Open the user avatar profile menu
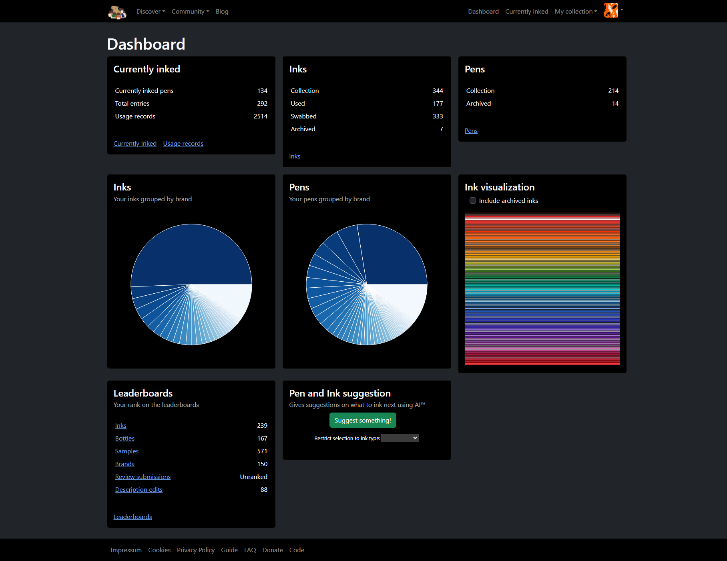 (x=610, y=11)
